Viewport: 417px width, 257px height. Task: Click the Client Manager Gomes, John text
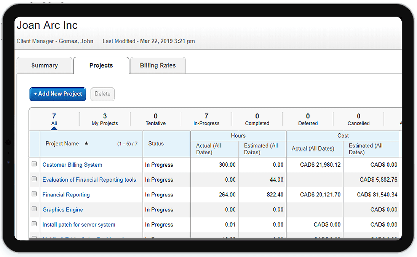pos(55,41)
